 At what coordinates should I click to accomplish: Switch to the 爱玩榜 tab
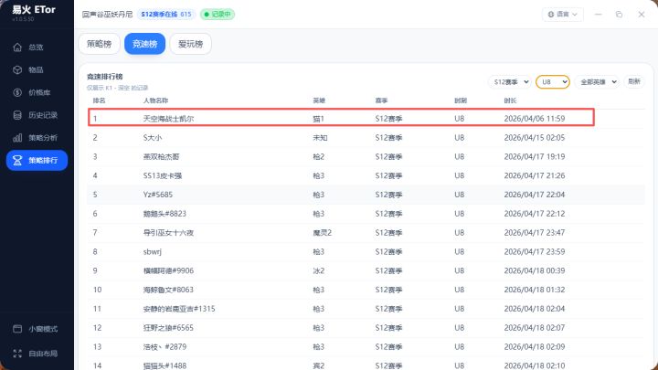190,44
